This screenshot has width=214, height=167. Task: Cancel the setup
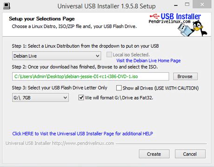tap(190, 154)
